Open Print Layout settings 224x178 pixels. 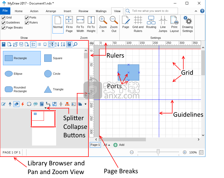pos(174,24)
